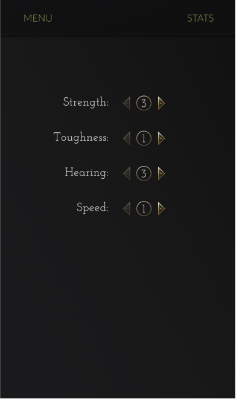Image resolution: width=236 pixels, height=399 pixels.
Task: Click the header bar between MENU and STATS
Action: point(120,18)
